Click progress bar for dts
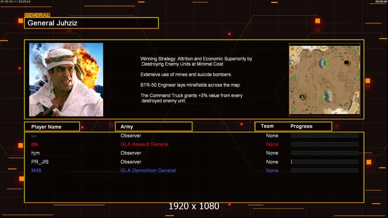This screenshot has height=218, width=388. 325,144
